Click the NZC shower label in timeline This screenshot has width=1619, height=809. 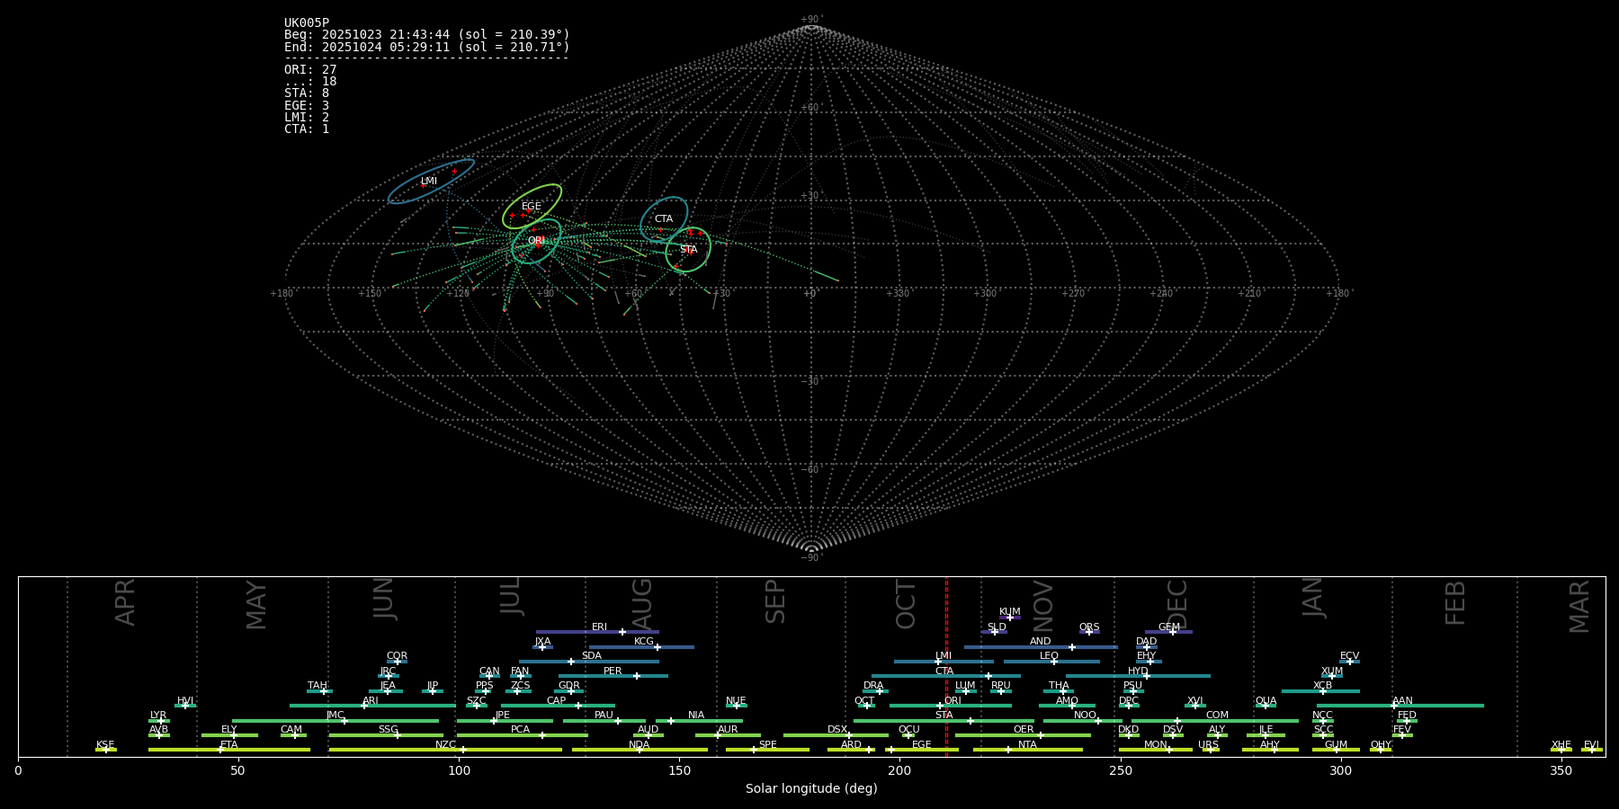[445, 745]
